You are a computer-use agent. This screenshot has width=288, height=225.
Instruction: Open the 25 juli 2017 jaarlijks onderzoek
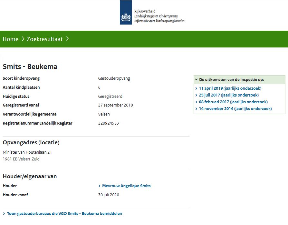tap(229, 95)
